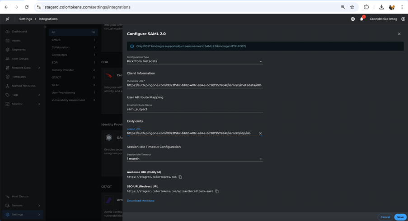Click the help icon in header

click(x=353, y=19)
